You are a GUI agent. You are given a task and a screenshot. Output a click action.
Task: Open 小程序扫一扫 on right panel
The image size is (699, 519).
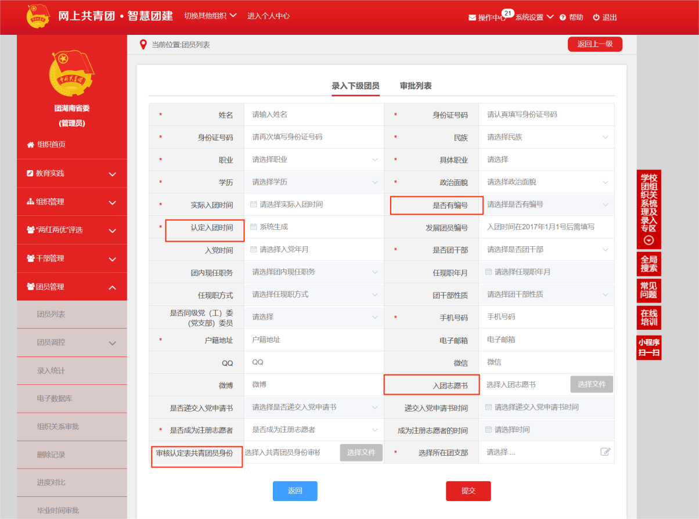point(649,348)
